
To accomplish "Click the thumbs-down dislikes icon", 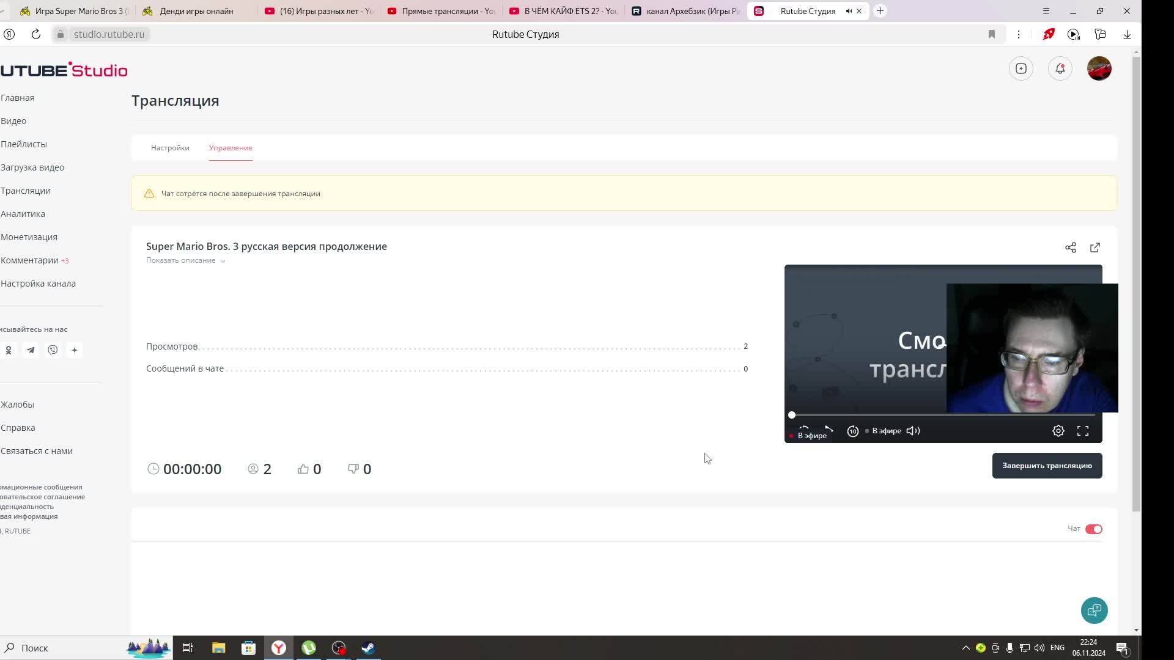I will tap(353, 469).
